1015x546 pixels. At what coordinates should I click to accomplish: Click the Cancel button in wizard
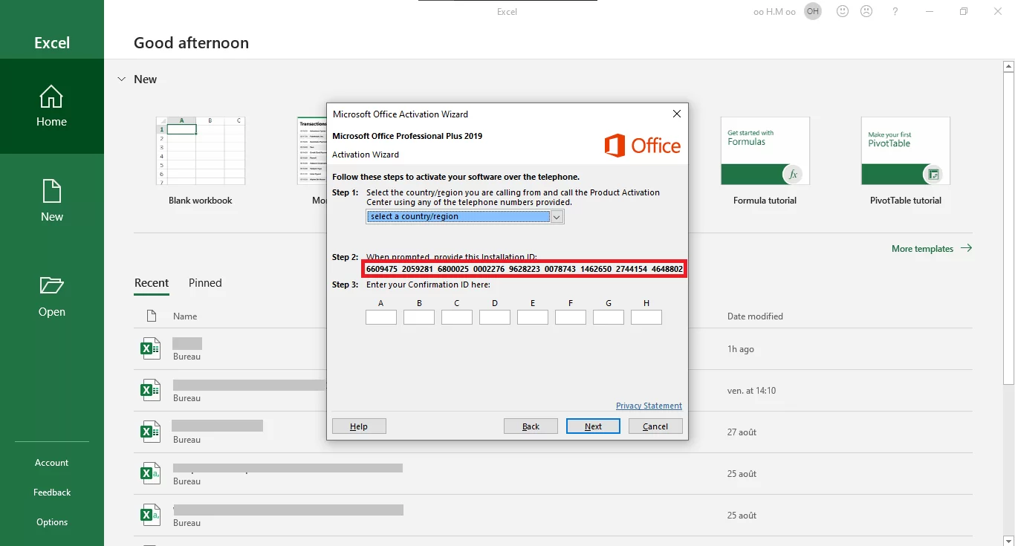(655, 426)
